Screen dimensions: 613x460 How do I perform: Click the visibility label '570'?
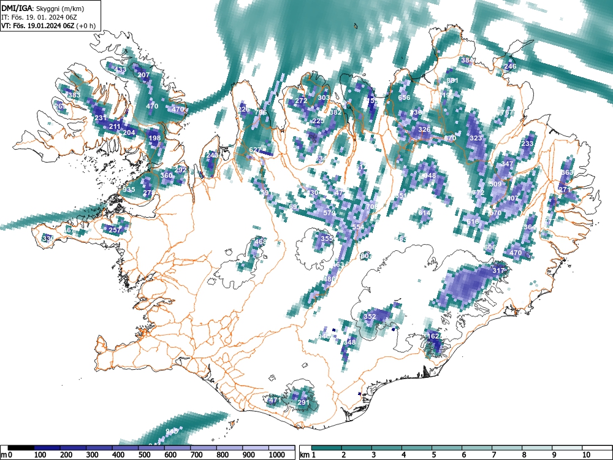495,213
